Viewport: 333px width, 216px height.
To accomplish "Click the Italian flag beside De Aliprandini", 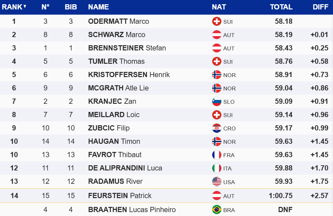I will coord(216,168).
